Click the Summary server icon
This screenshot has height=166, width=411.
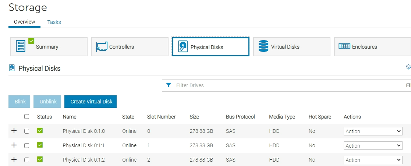[21, 46]
